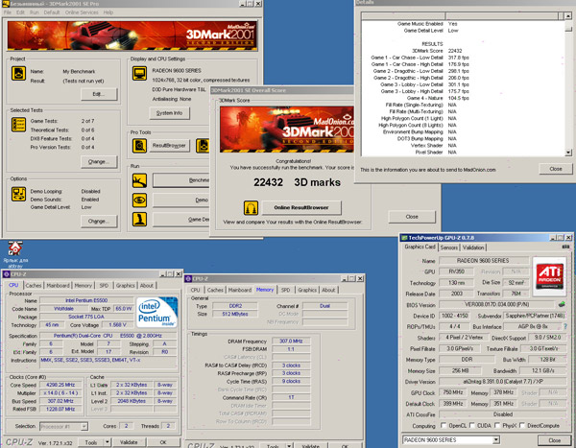Click the Display settings monitor icon
Screen dimensions: 576x448
(139, 73)
